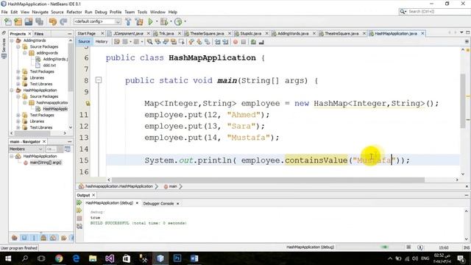
Task: Click the hashmapapplication.HashMapApplication breadcrumb
Action: click(x=119, y=186)
